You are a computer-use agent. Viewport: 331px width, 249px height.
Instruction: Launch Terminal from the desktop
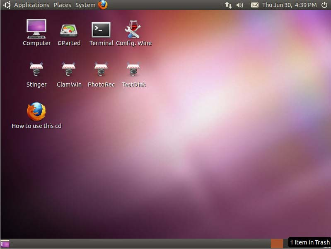click(x=101, y=31)
